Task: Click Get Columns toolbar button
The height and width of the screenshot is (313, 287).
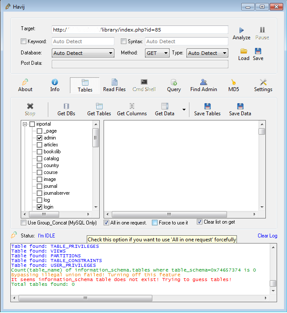Action: [132, 109]
